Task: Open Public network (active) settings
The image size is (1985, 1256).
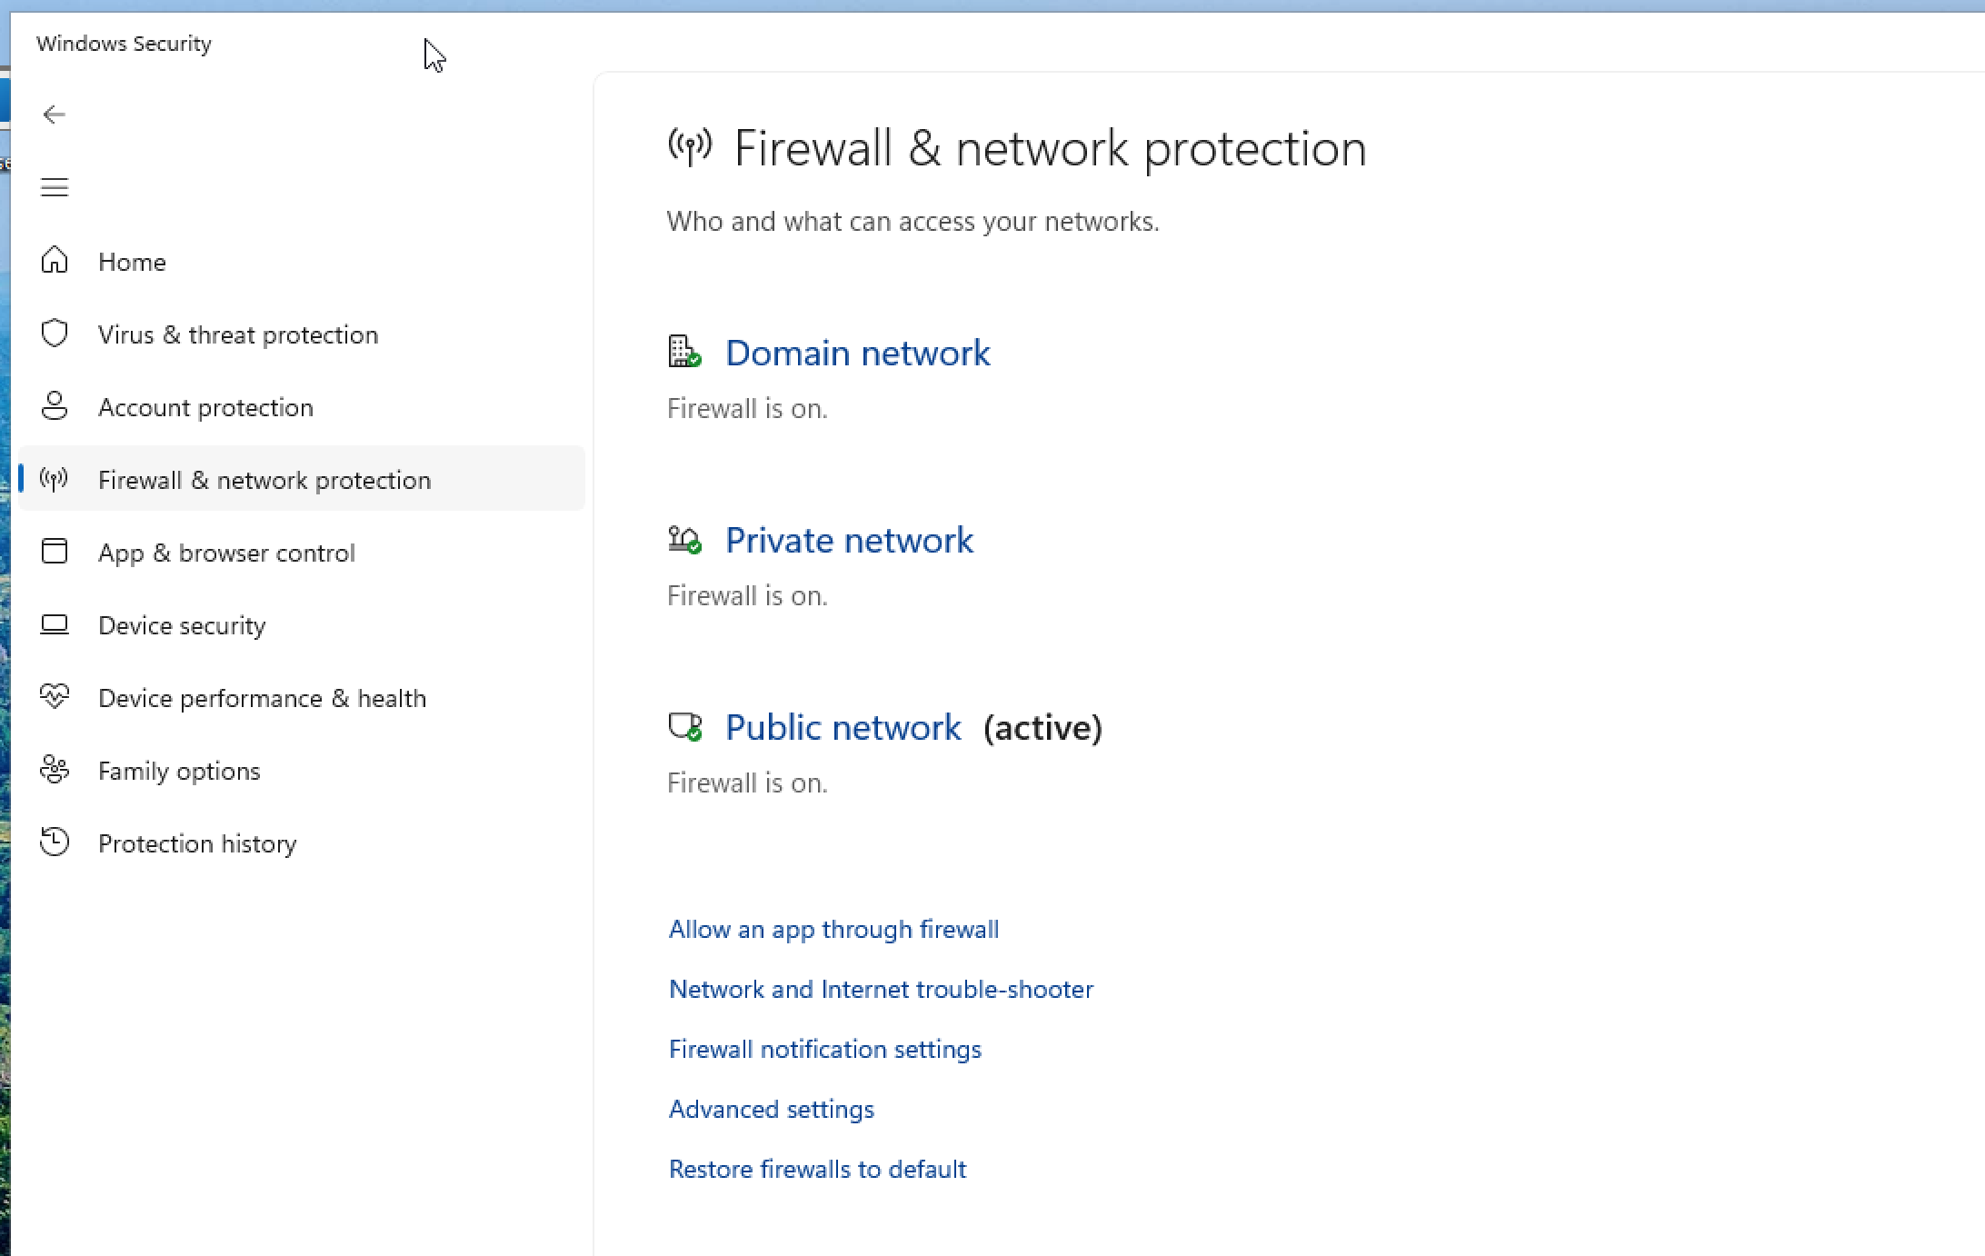Action: [x=843, y=727]
